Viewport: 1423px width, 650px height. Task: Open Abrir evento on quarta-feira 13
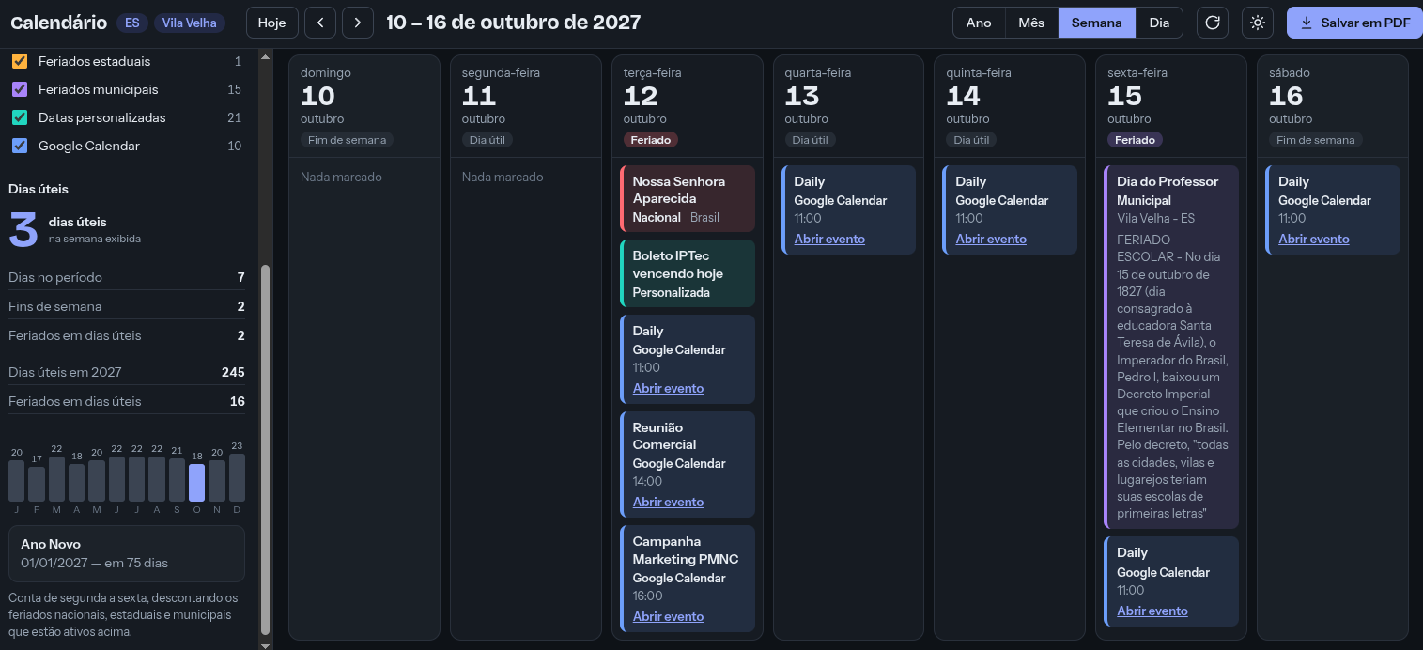pyautogui.click(x=829, y=239)
